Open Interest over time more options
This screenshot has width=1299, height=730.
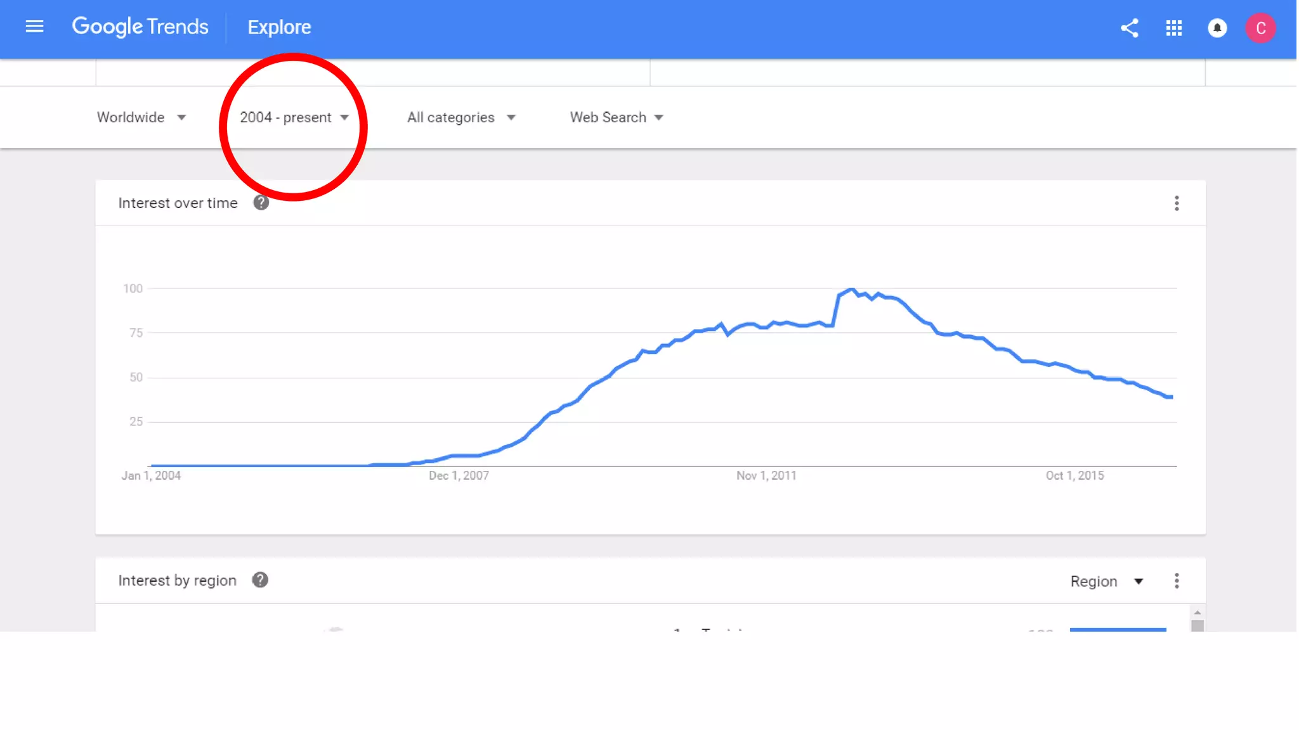click(1177, 203)
